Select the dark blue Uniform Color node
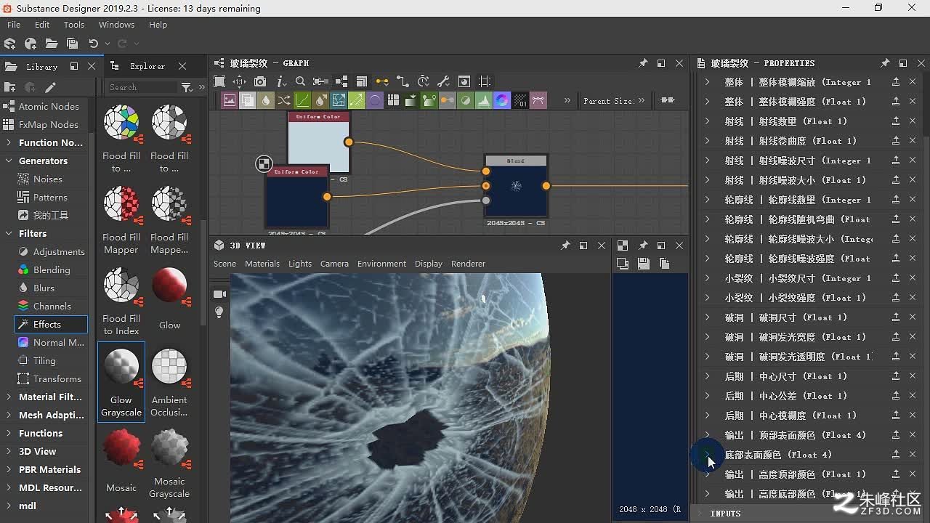The image size is (930, 523). pos(296,198)
